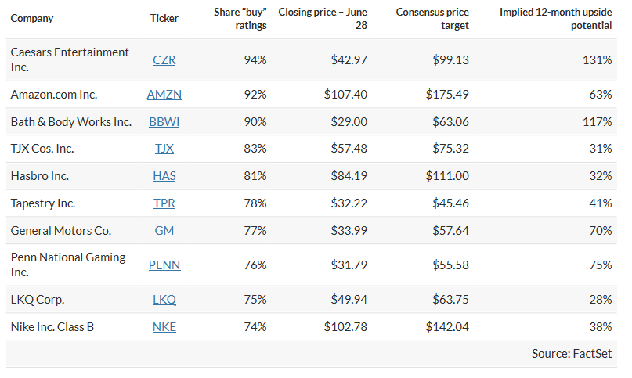
Task: Follow the PENN ticker link
Action: click(x=164, y=265)
